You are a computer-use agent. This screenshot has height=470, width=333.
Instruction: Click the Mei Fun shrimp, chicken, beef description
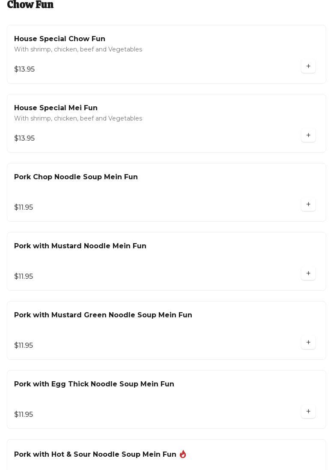78,119
